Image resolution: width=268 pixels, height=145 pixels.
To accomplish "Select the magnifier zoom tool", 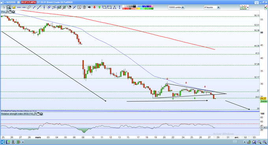I will (x=9, y=7).
